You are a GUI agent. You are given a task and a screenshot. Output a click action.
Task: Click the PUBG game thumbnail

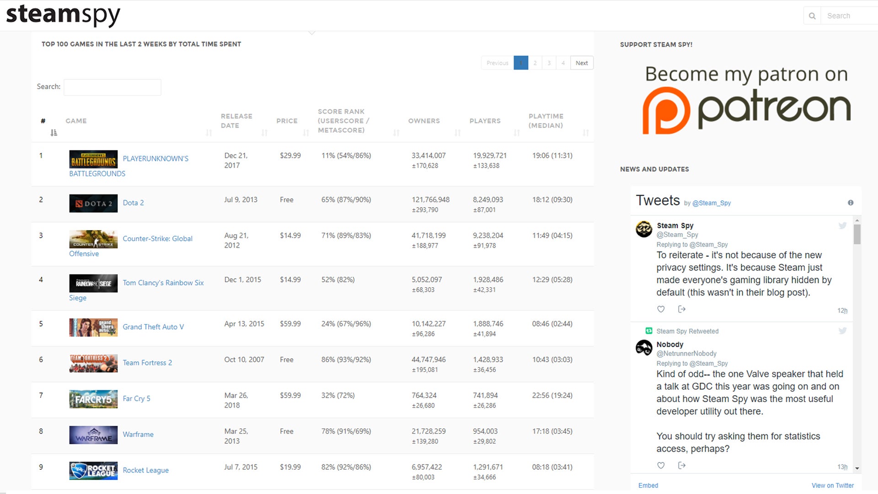pyautogui.click(x=93, y=159)
